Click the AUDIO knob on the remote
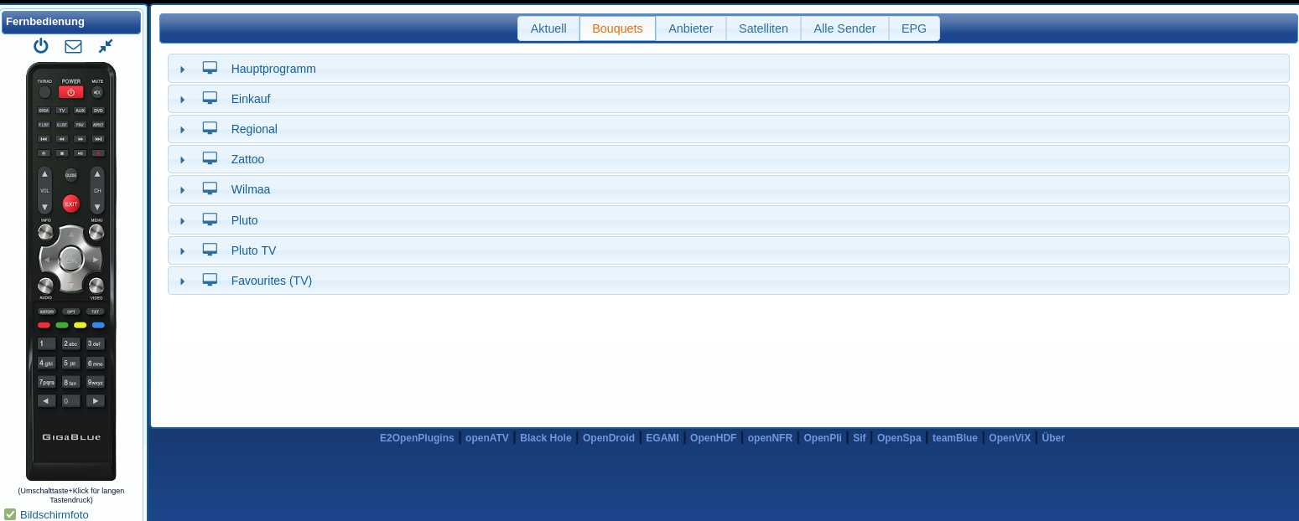 pyautogui.click(x=45, y=286)
